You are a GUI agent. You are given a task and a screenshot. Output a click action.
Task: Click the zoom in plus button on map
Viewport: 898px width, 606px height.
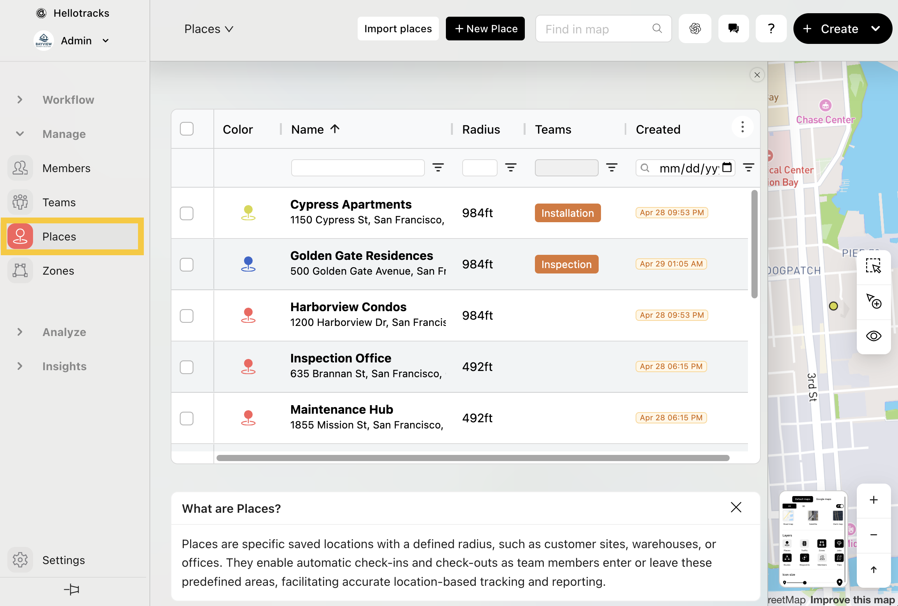pyautogui.click(x=874, y=500)
